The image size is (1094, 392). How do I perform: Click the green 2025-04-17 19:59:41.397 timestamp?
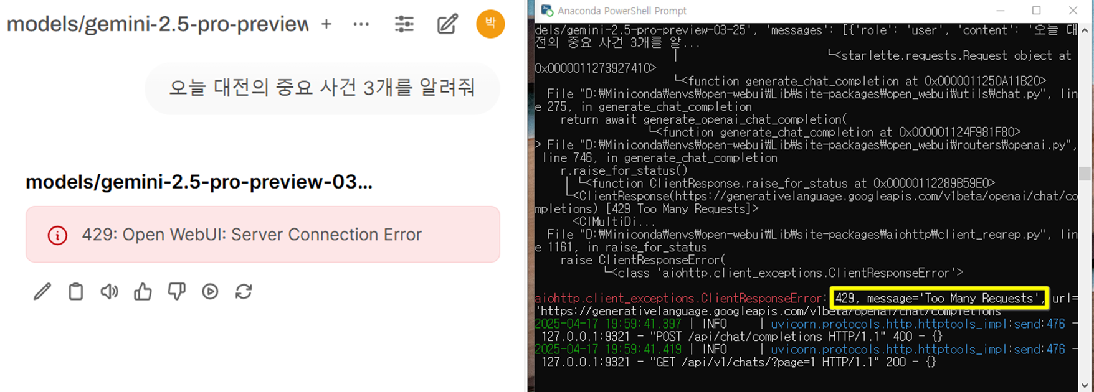coord(609,324)
